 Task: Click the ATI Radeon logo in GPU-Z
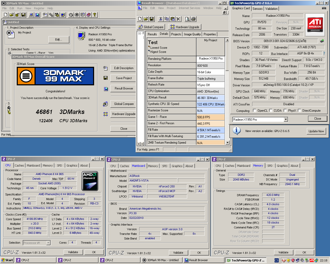[315, 25]
